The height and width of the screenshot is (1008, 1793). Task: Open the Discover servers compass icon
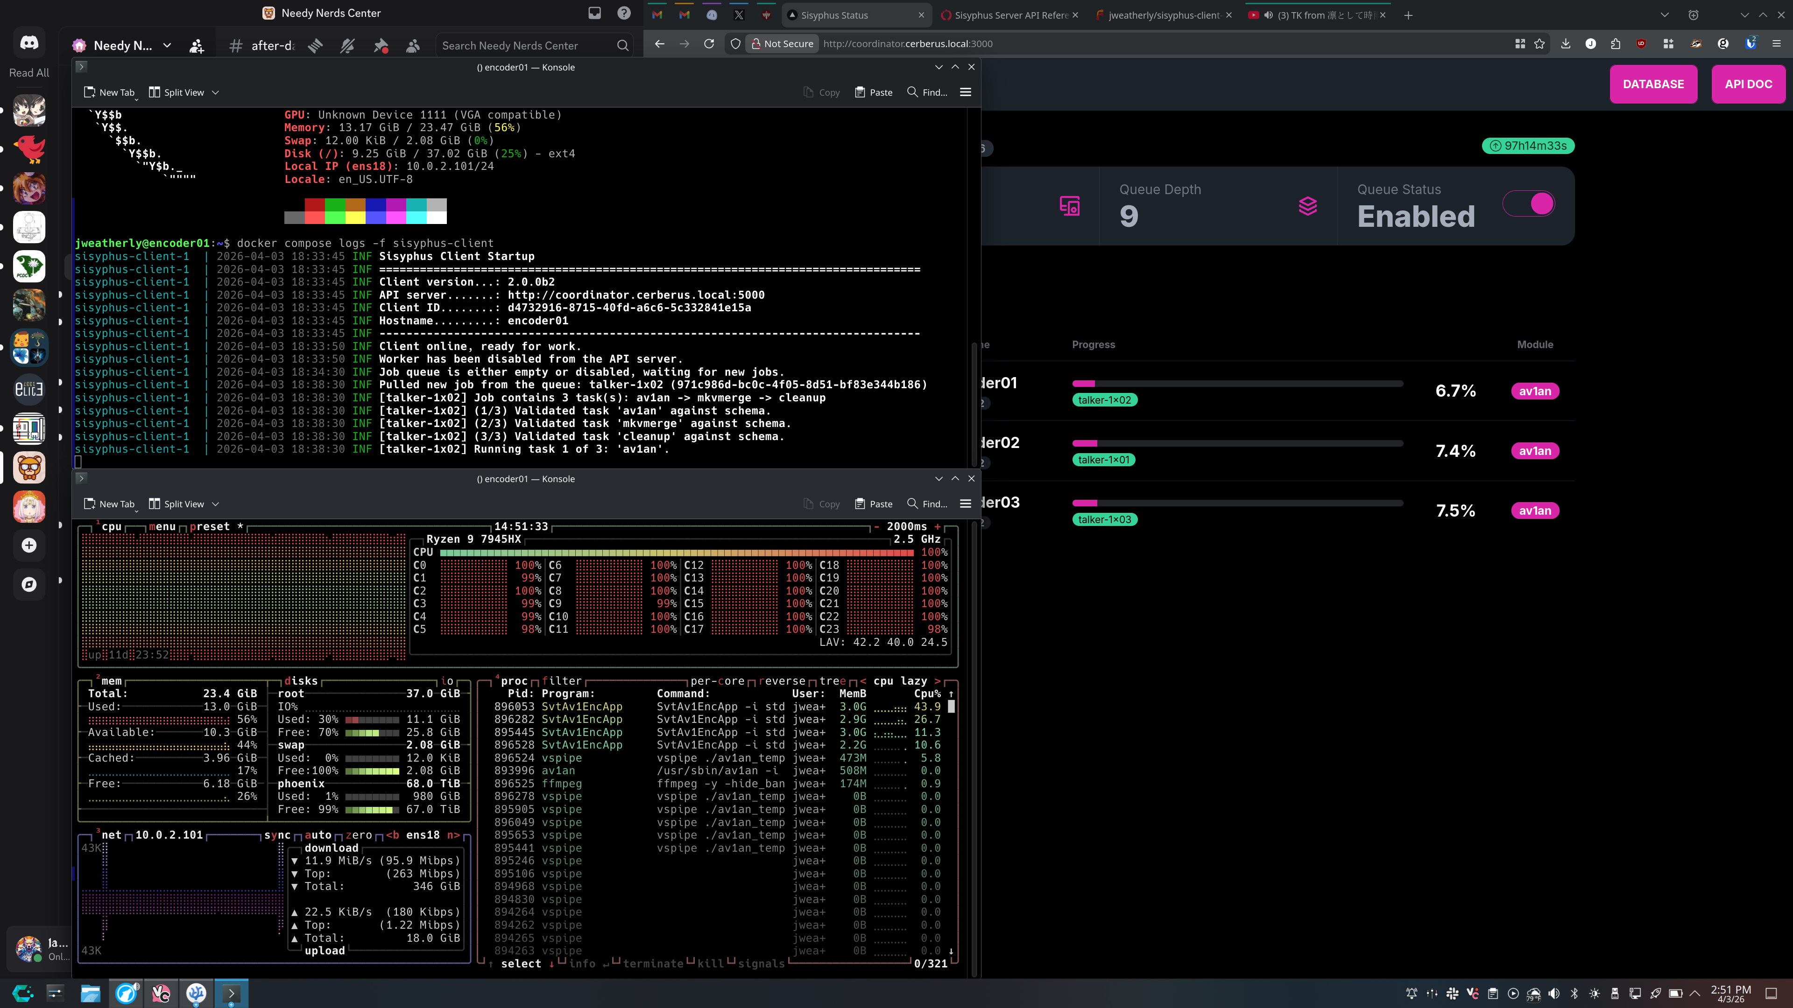click(28, 584)
